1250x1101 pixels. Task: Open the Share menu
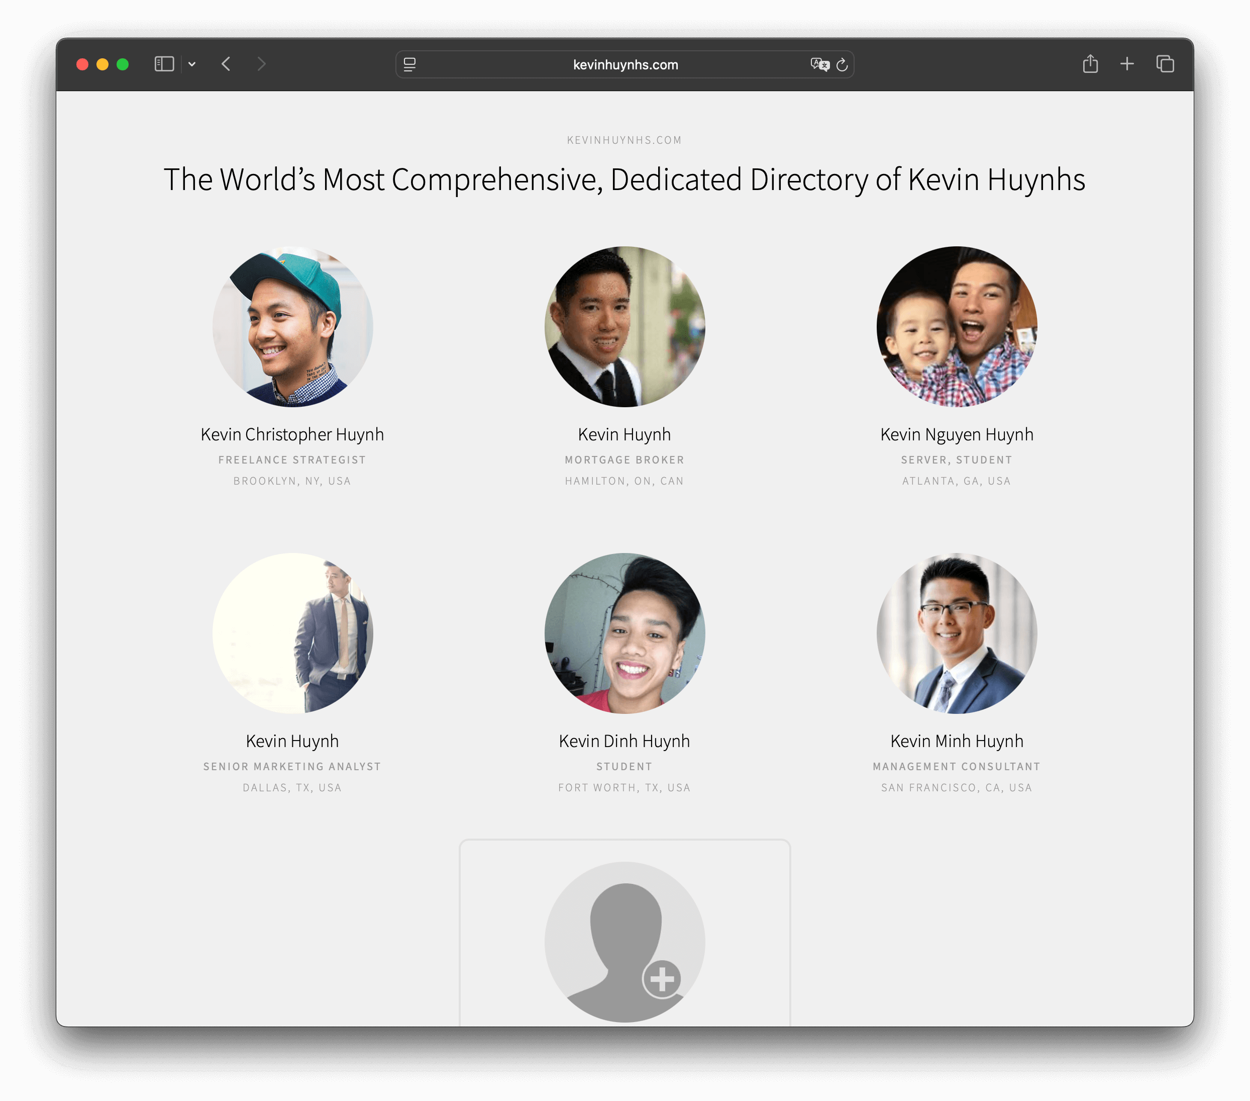point(1090,64)
